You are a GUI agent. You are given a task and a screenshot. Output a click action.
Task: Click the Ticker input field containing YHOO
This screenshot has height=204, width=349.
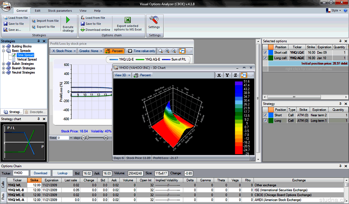click(20, 173)
